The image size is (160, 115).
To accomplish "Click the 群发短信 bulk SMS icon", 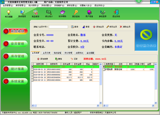I will 22,13.
